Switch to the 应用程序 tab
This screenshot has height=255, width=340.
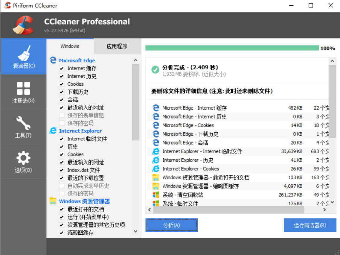117,46
